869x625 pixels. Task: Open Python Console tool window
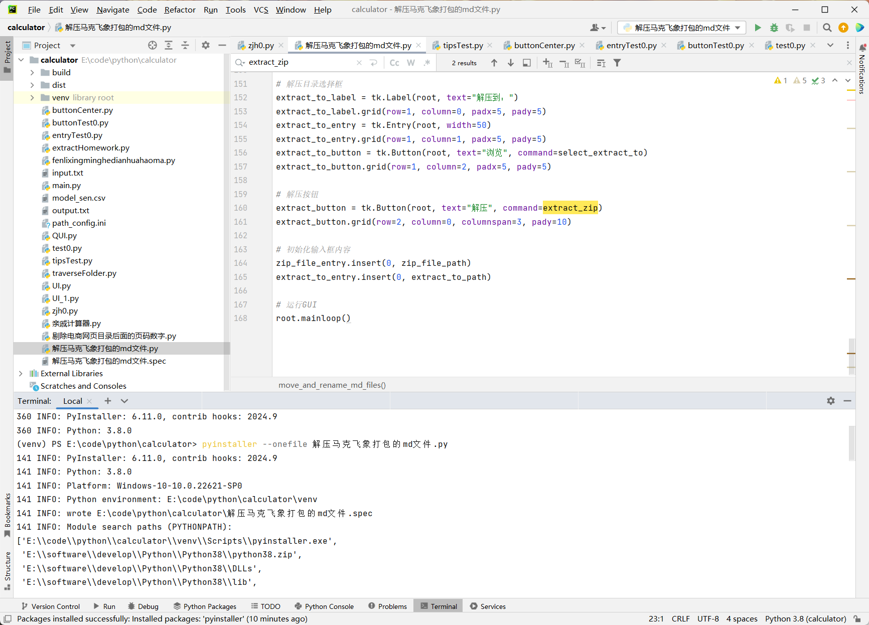click(324, 606)
